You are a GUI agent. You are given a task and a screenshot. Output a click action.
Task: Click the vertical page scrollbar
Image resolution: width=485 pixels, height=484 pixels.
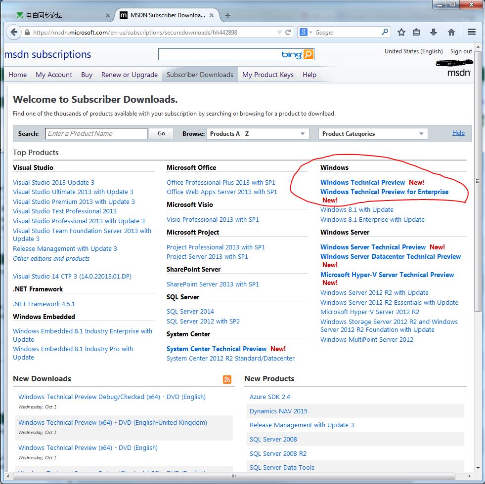[x=477, y=247]
